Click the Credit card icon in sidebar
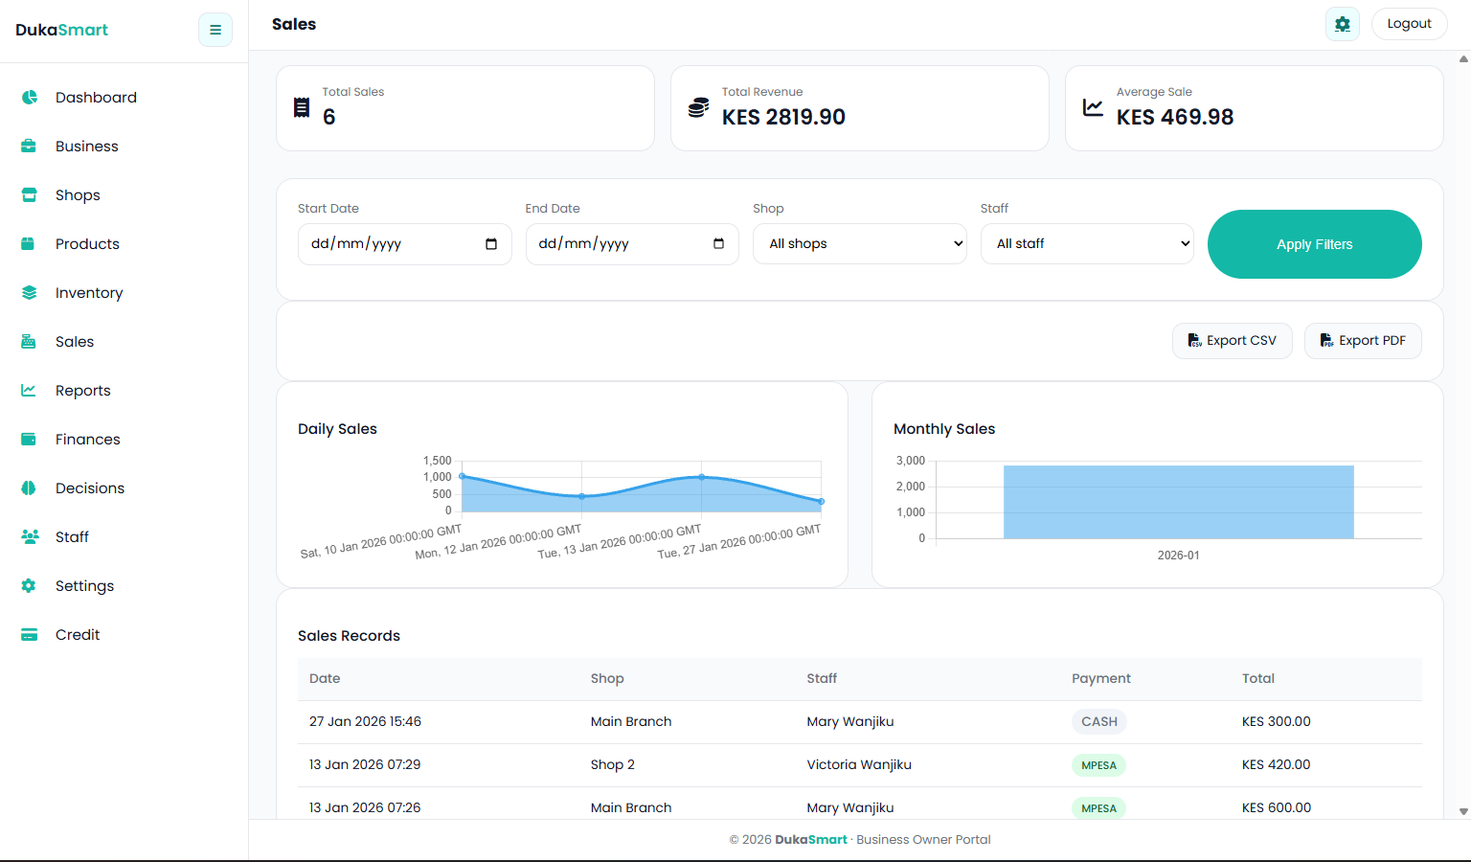 29,635
